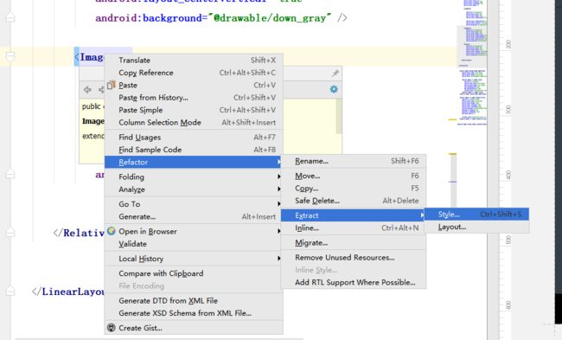Choose Inline refactor option
This screenshot has width=562, height=340.
354,228
